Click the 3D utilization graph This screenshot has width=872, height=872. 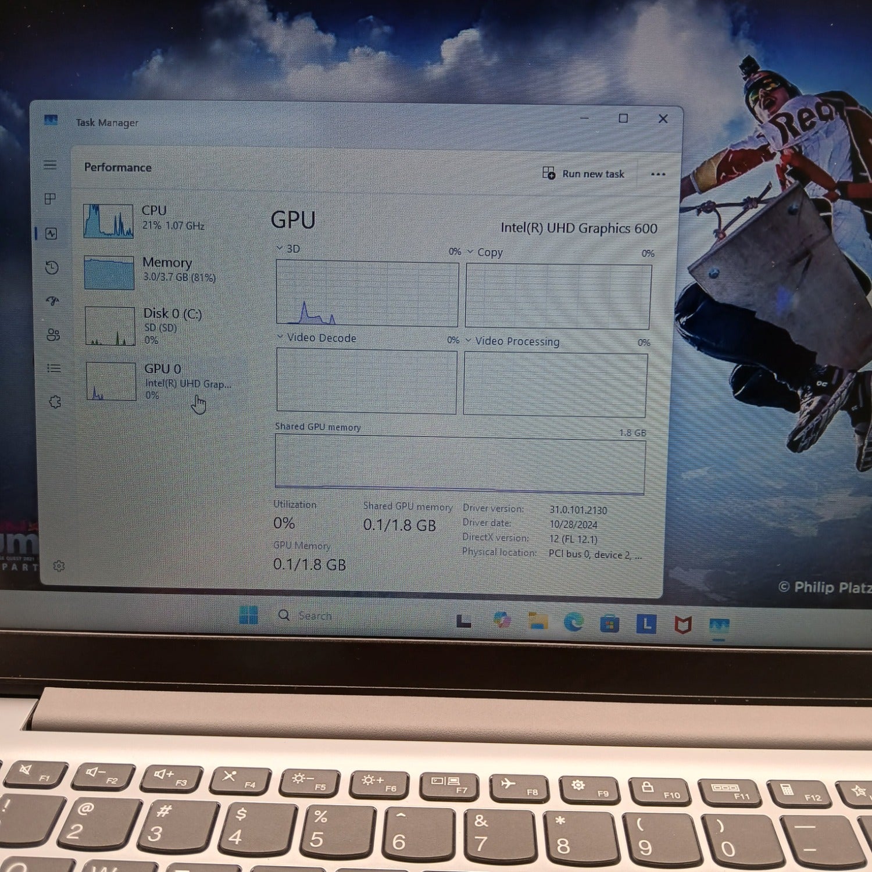tap(367, 293)
